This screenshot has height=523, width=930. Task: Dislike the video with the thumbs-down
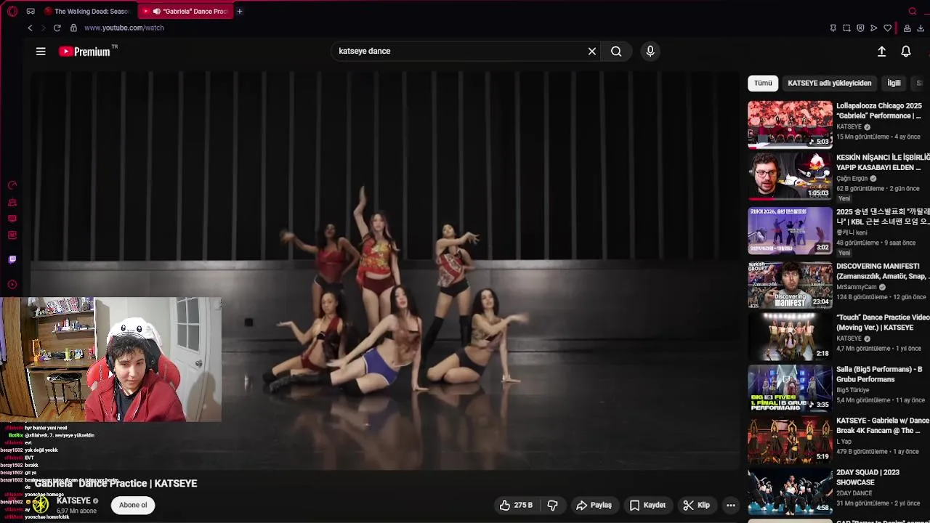[552, 505]
